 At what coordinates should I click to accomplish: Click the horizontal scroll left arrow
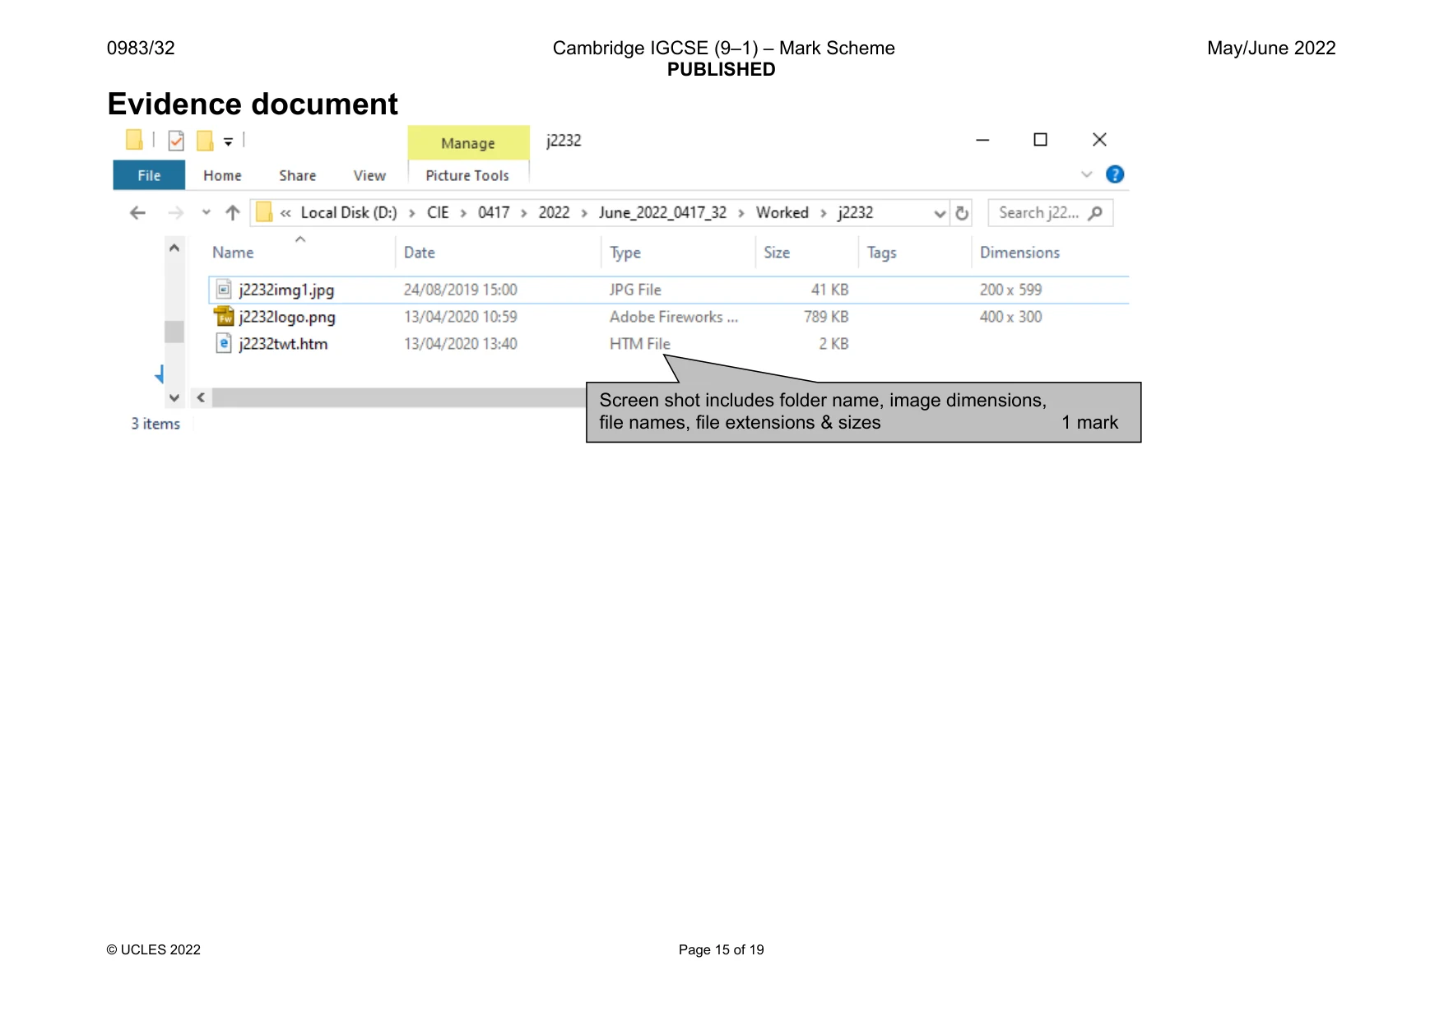pyautogui.click(x=201, y=397)
